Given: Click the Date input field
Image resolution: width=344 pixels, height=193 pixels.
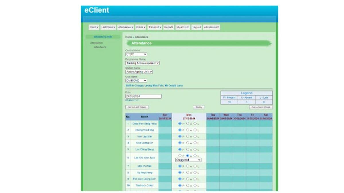Looking at the screenshot, I should (x=143, y=96).
